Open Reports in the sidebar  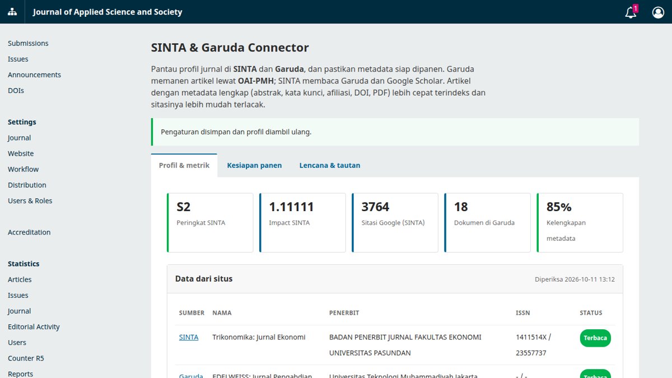click(x=20, y=374)
